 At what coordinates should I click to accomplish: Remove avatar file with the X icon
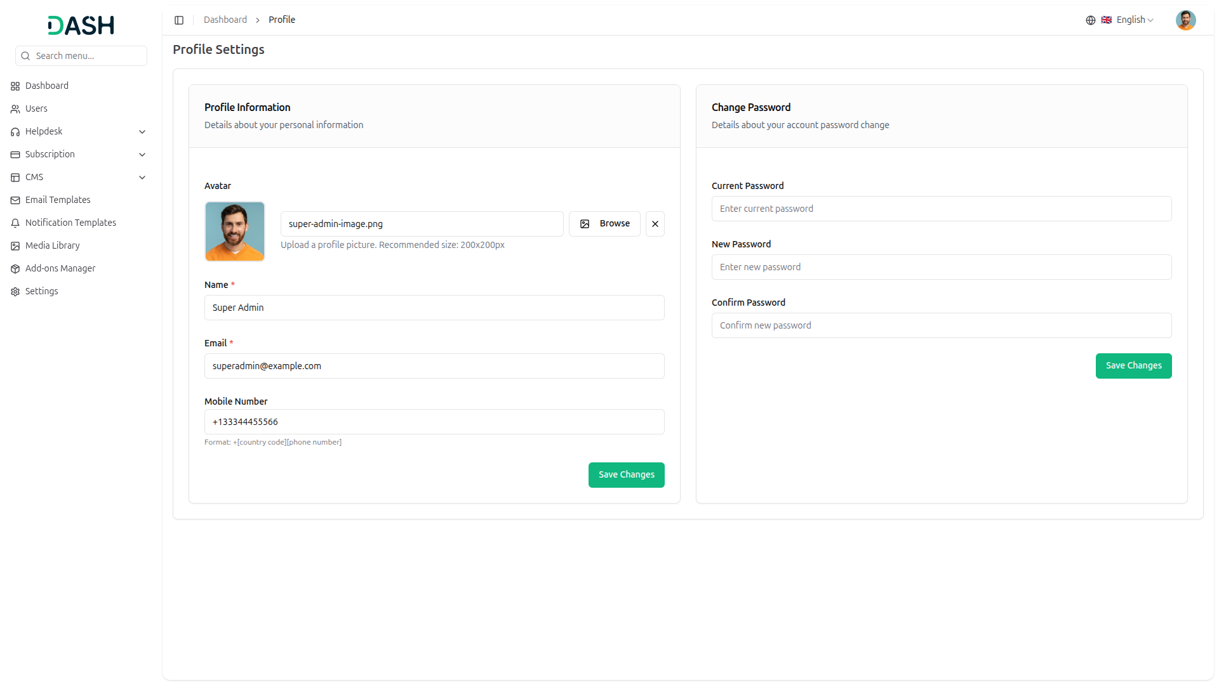(655, 224)
